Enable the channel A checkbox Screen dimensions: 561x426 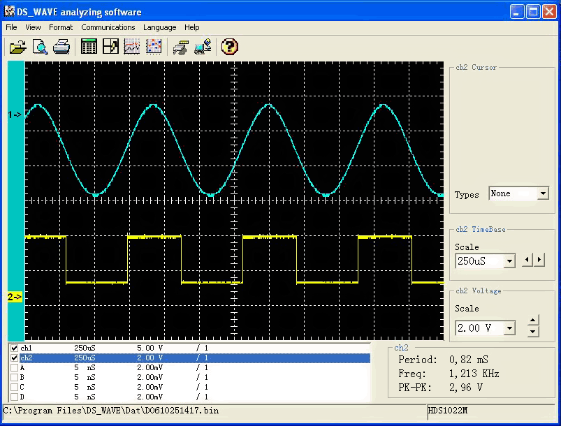coord(14,367)
